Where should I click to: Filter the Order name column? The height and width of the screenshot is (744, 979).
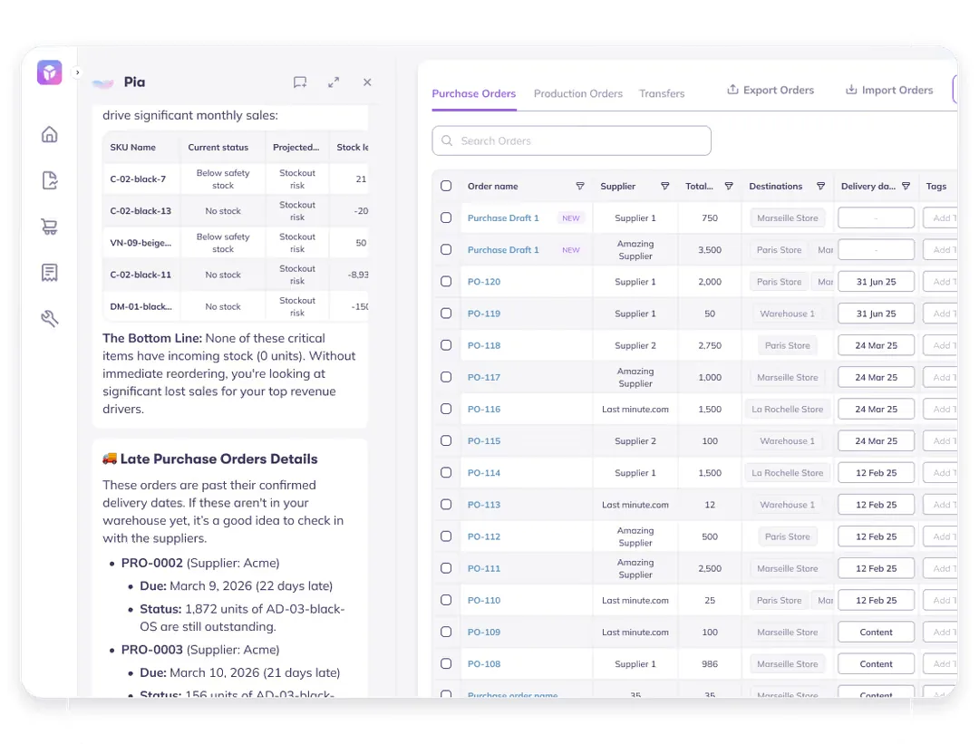coord(580,186)
